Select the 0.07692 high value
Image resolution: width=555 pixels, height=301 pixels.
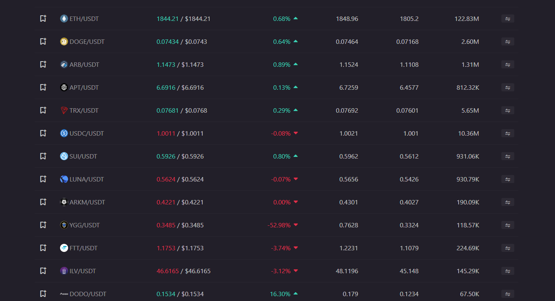[x=347, y=110]
